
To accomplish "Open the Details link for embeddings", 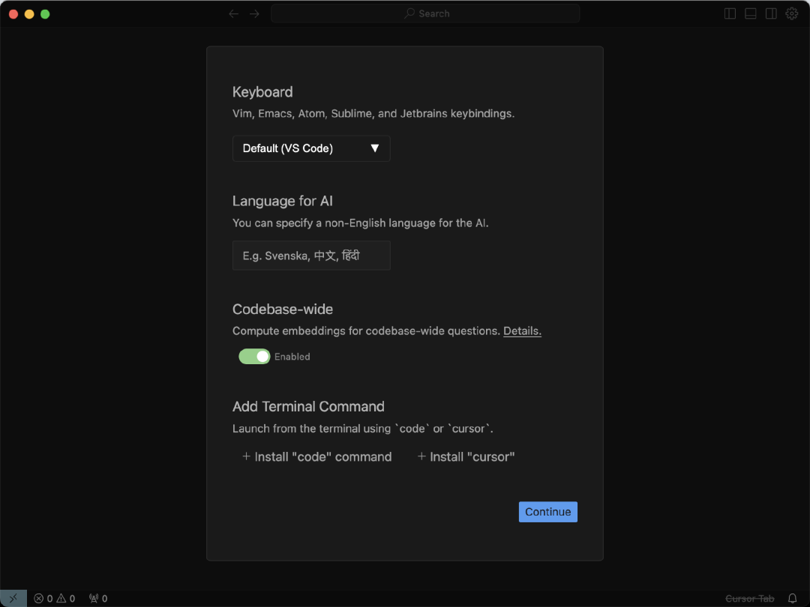I will click(x=522, y=330).
